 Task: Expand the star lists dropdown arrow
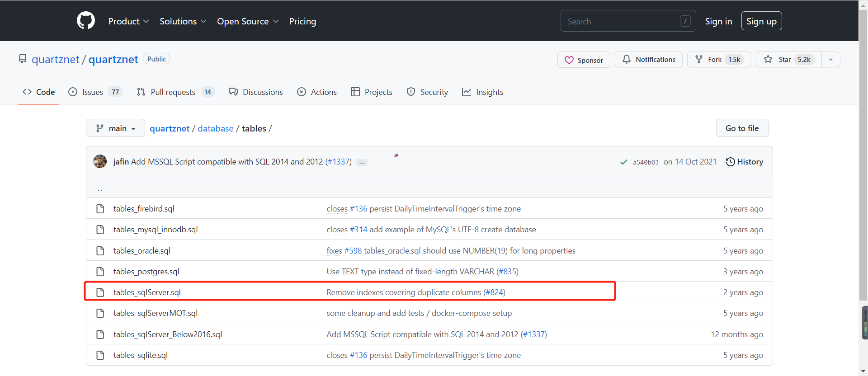pos(830,60)
